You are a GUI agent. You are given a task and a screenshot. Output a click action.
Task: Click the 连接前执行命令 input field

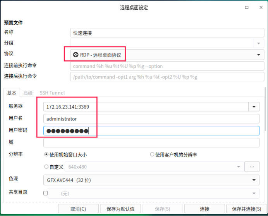167,66
